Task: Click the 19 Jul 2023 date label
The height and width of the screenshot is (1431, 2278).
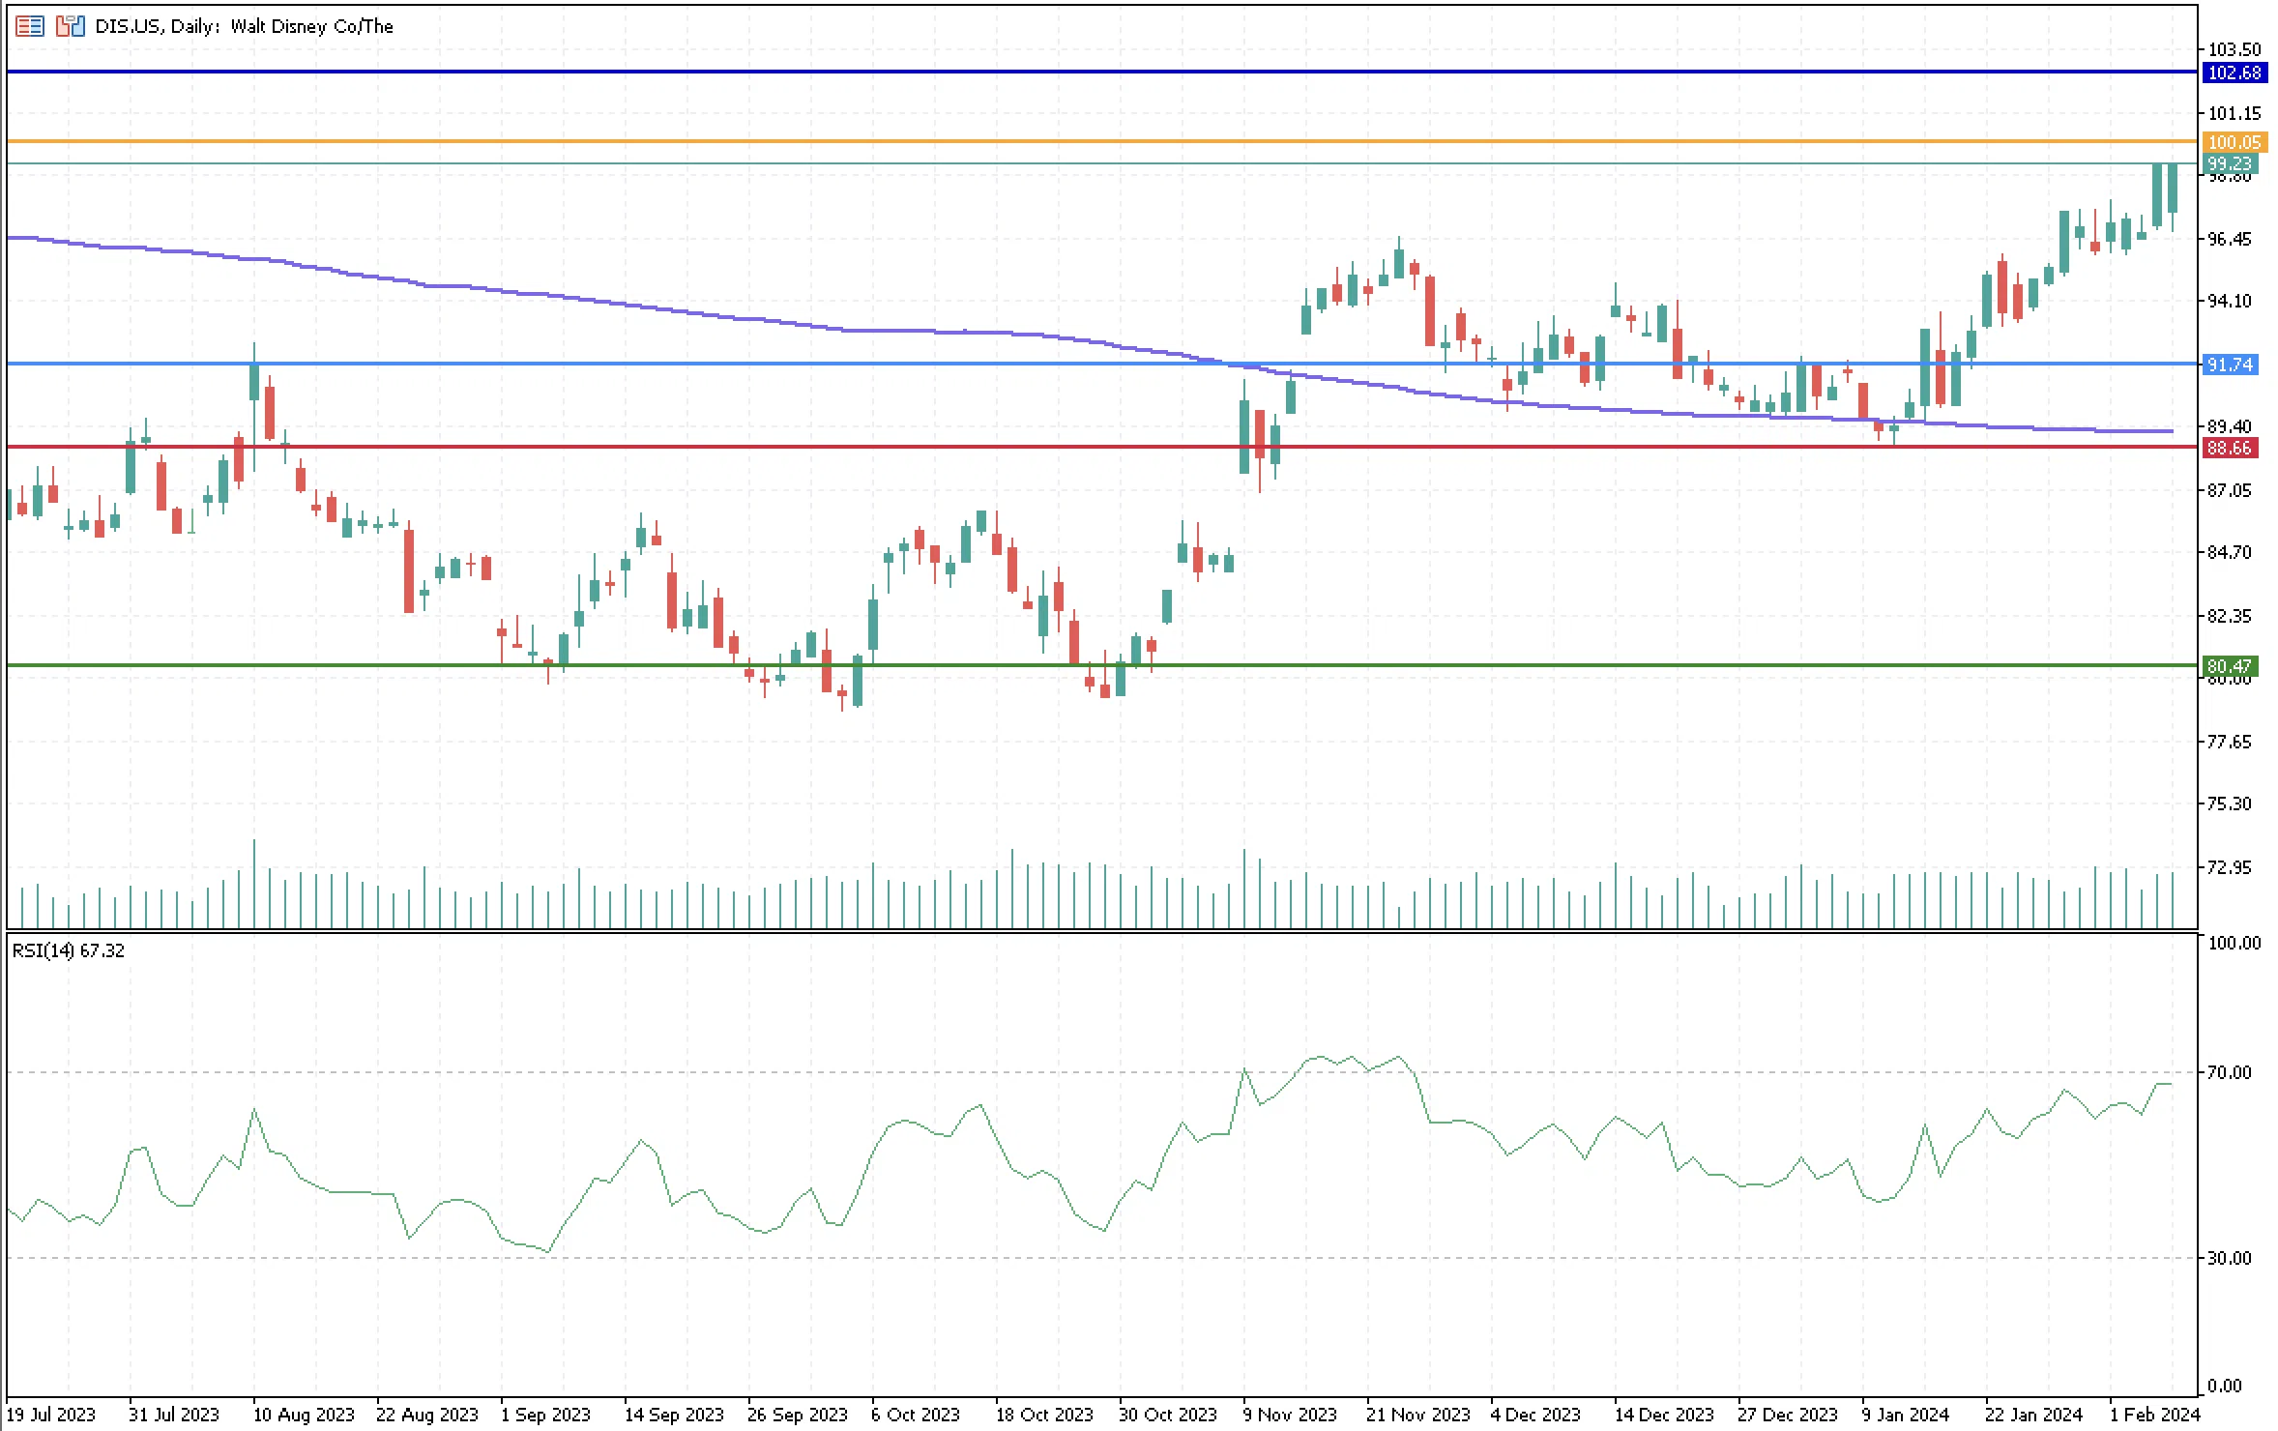Action: pos(50,1415)
